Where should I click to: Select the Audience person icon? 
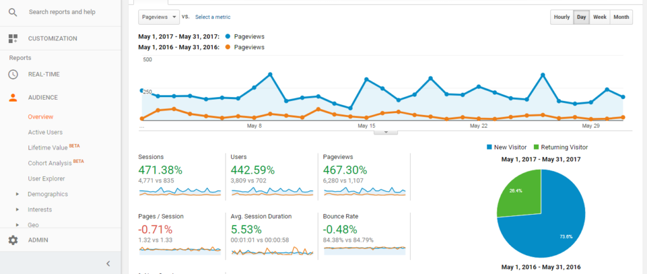click(x=13, y=98)
